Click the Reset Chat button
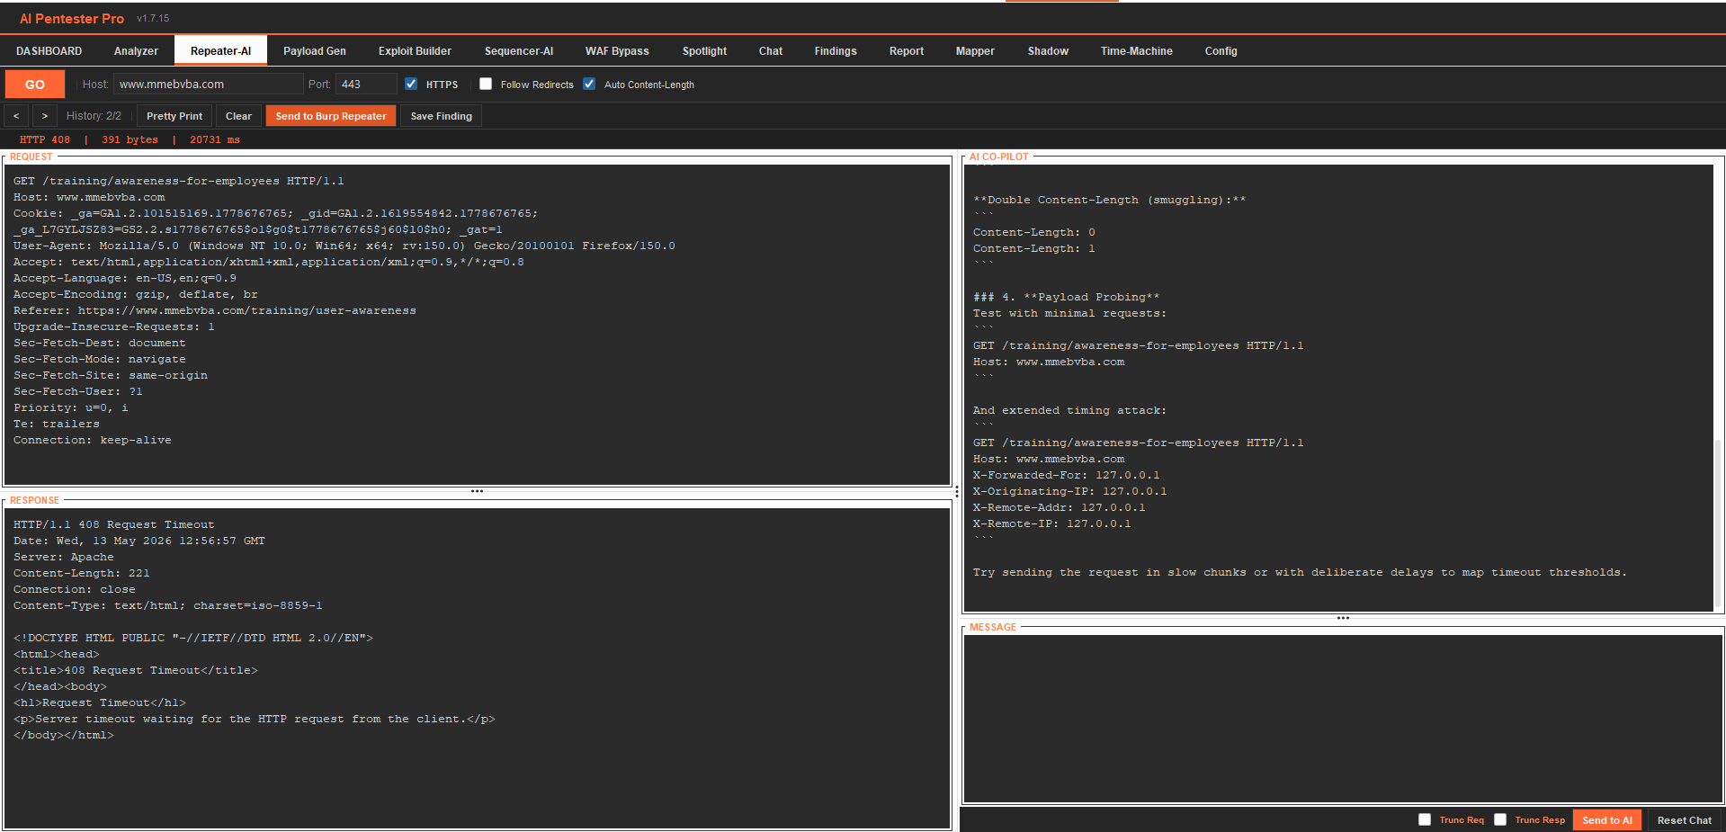1726x832 pixels. click(1684, 819)
